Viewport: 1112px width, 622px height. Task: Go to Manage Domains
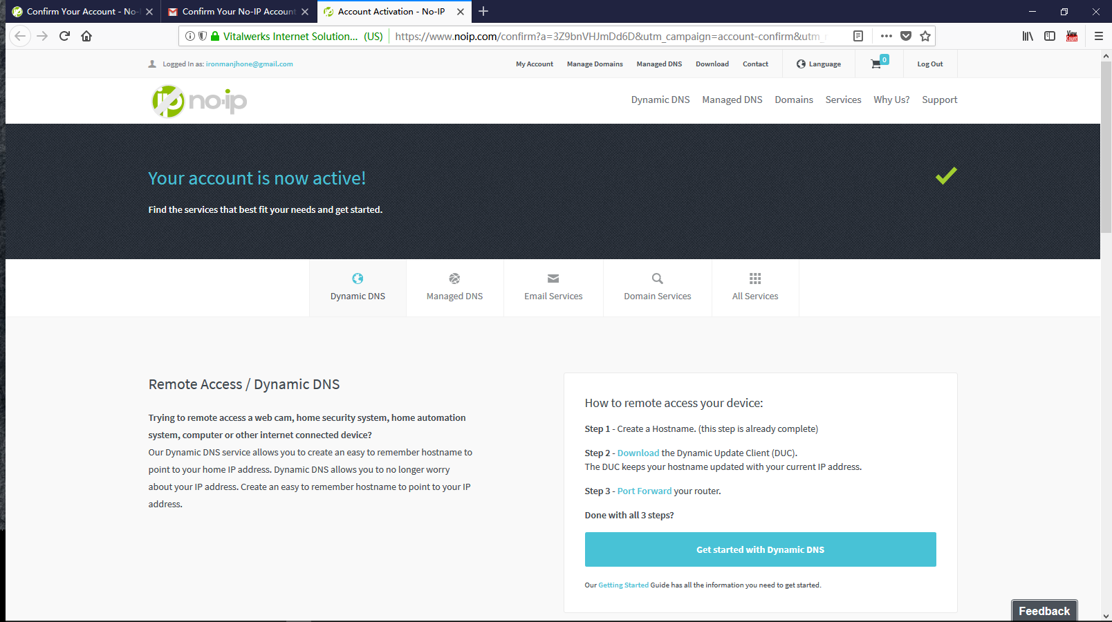click(x=595, y=64)
